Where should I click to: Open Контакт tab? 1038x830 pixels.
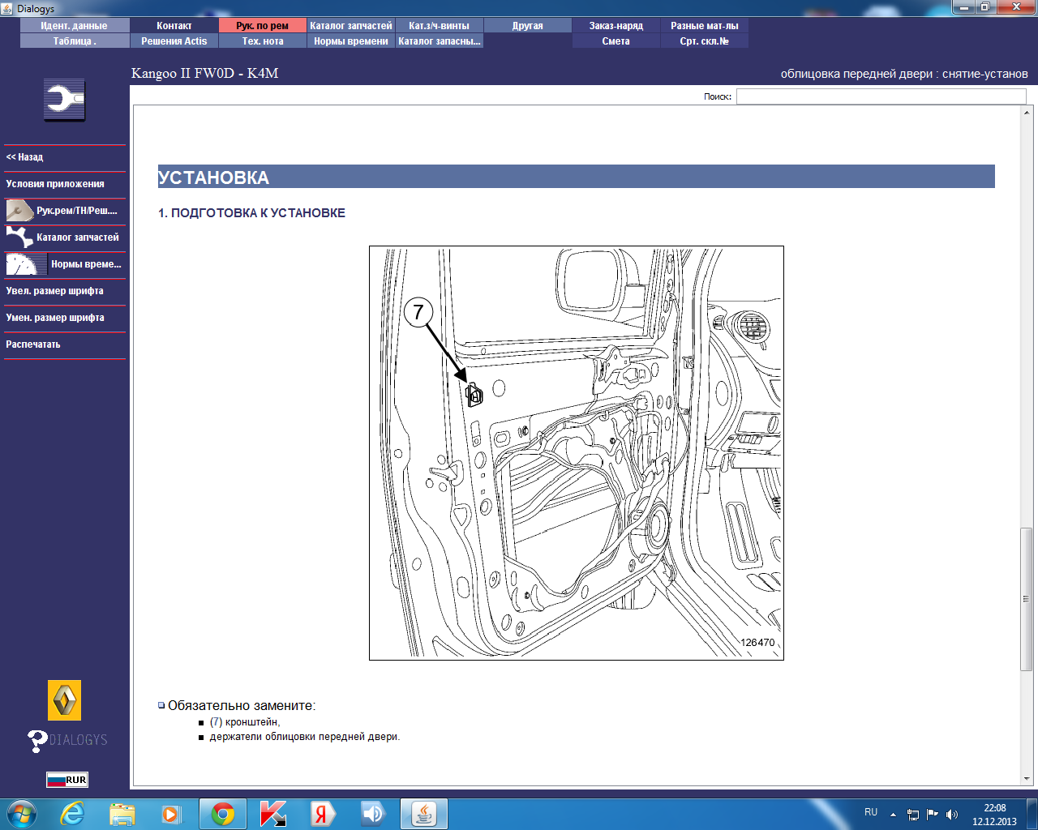coord(174,26)
